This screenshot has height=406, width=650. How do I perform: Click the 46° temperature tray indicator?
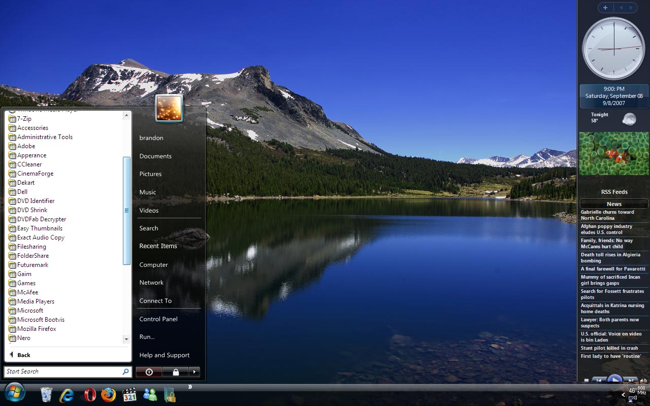[x=632, y=390]
